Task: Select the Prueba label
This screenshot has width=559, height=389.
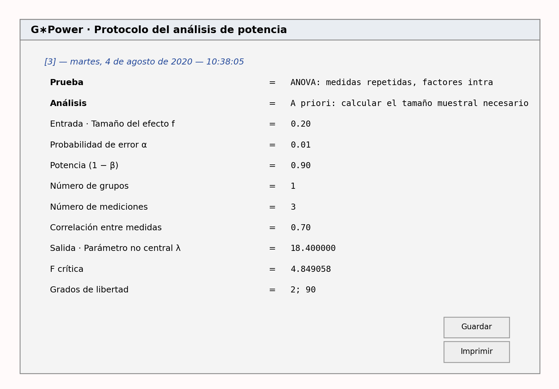Action: coord(67,83)
